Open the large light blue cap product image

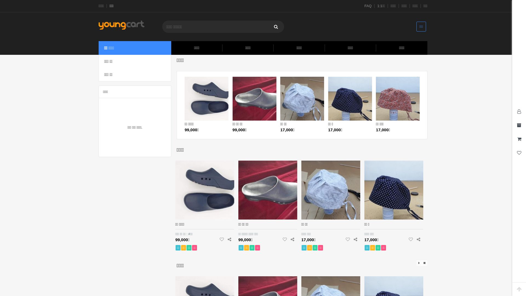coord(331,190)
